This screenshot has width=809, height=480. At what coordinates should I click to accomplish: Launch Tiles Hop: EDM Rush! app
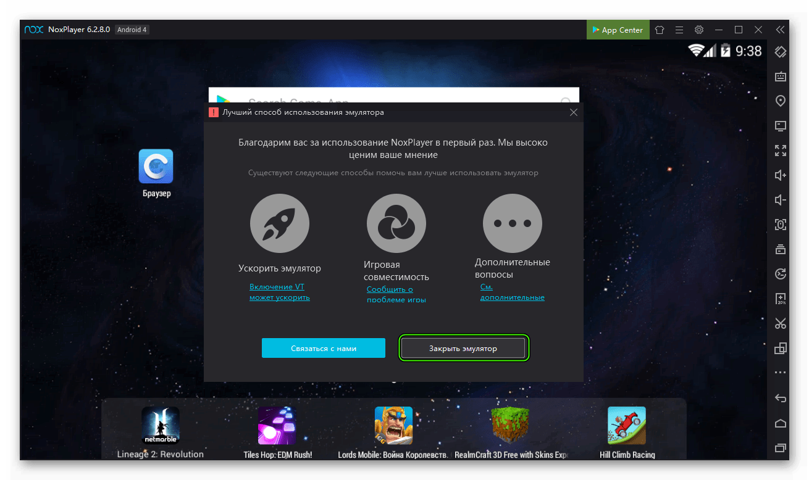[277, 432]
